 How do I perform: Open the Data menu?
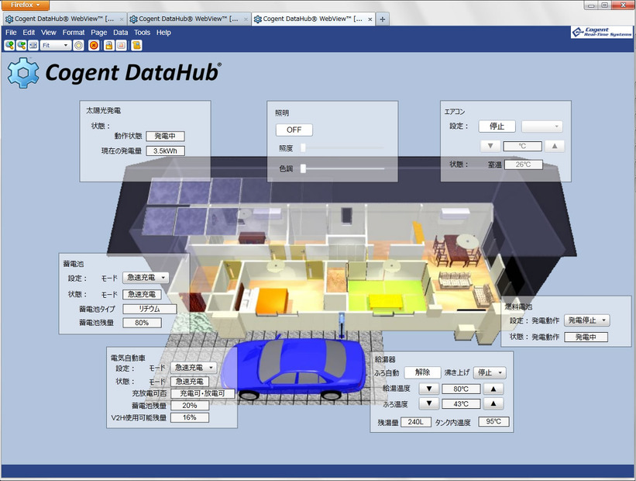[x=121, y=33]
